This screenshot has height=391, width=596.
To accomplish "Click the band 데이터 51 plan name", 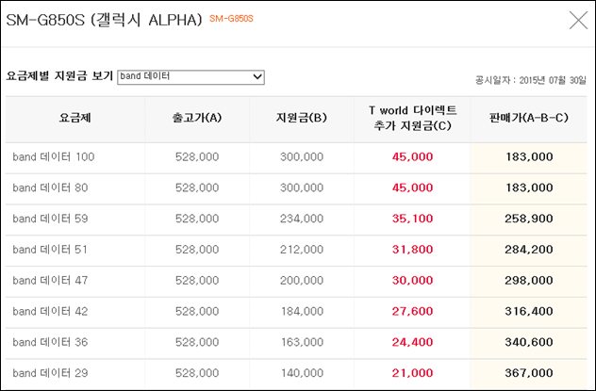I will (x=50, y=250).
